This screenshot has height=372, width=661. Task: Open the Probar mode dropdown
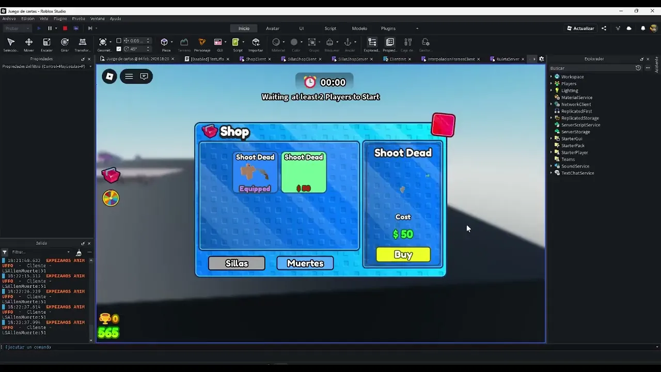(18, 28)
